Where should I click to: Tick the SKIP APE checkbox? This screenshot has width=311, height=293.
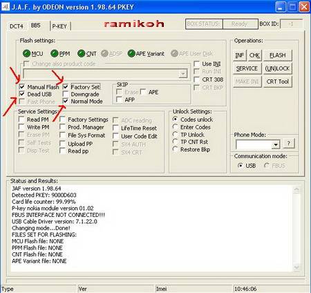(x=143, y=92)
